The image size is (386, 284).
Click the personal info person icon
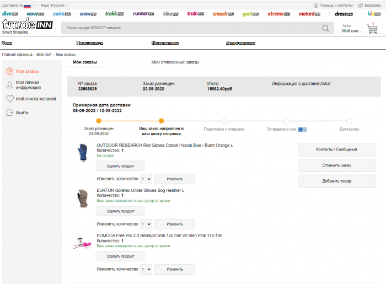pyautogui.click(x=9, y=85)
